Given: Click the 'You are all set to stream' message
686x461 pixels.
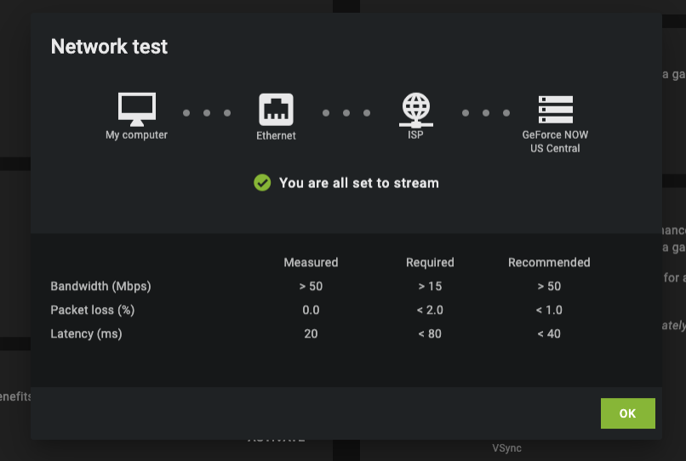Looking at the screenshot, I should click(x=358, y=183).
